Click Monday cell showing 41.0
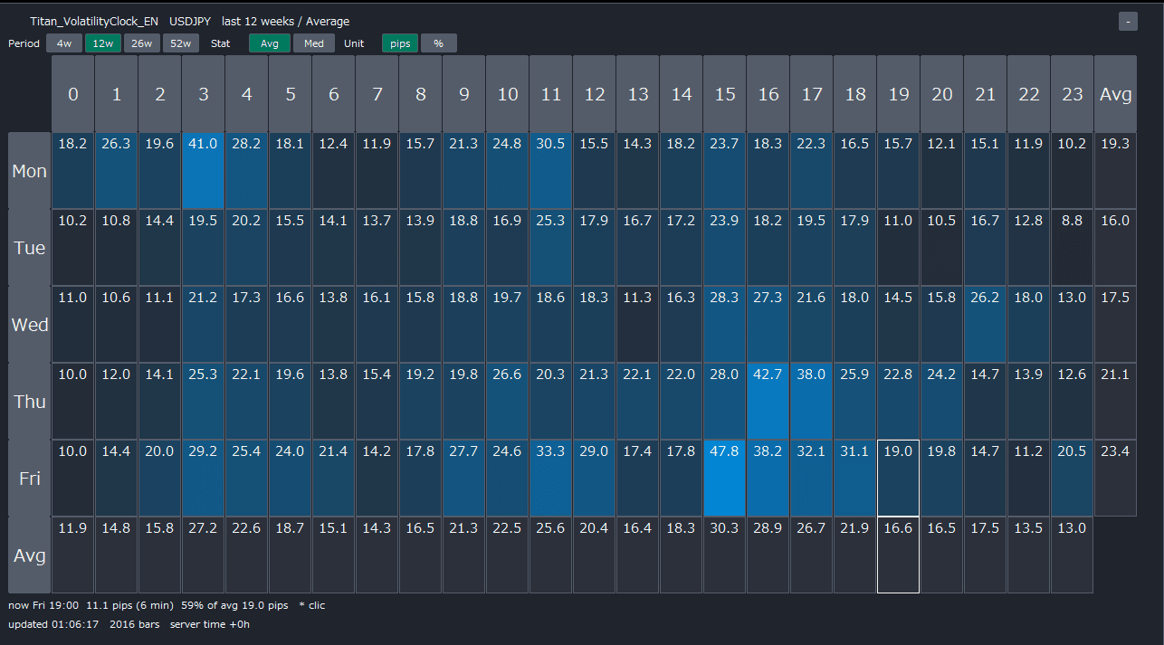 click(204, 171)
